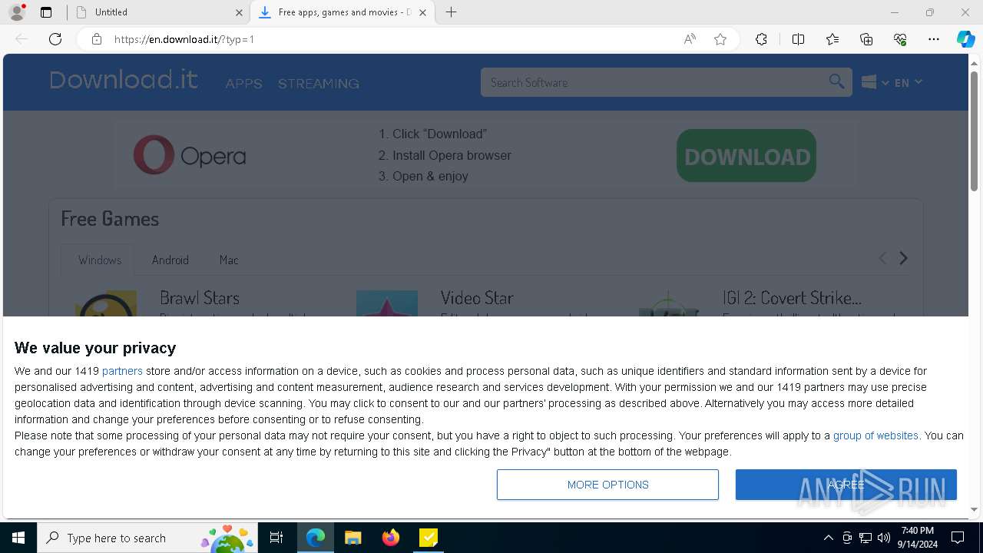Expand the EN language dropdown
The image size is (983, 553).
click(x=908, y=82)
